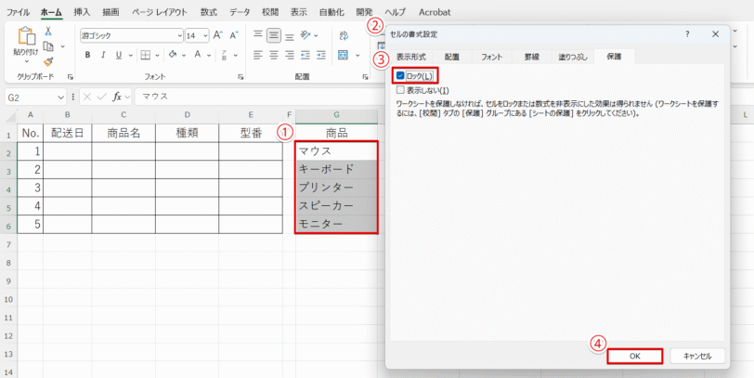Center text horizontally in the cell
The height and width of the screenshot is (378, 754).
tap(274, 56)
